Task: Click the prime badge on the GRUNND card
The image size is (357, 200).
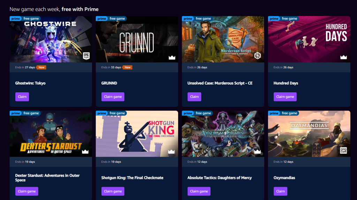Action: tap(101, 19)
